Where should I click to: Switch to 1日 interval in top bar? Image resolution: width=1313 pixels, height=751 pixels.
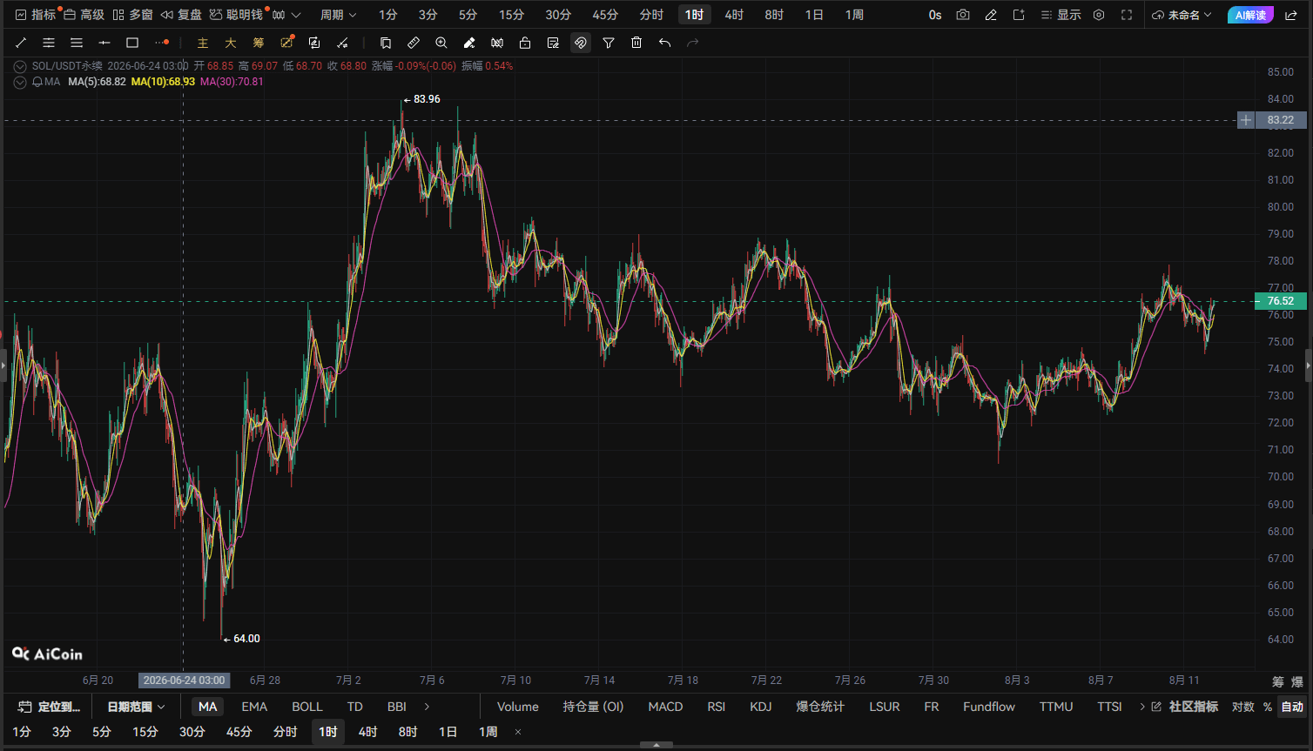pos(814,15)
